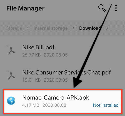This screenshot has height=116, width=125.
Task: Go to the Internal storage breadcrumb
Action: [x=51, y=28]
